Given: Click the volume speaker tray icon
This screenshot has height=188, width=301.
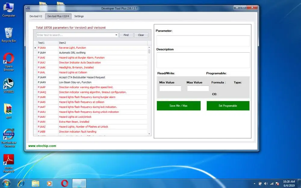Looking at the screenshot, I should (x=266, y=183).
